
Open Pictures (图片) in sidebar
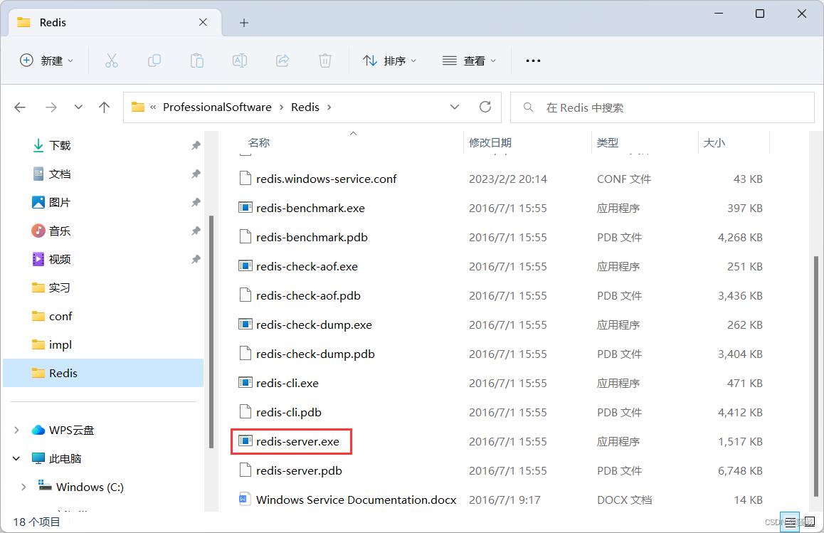point(59,202)
